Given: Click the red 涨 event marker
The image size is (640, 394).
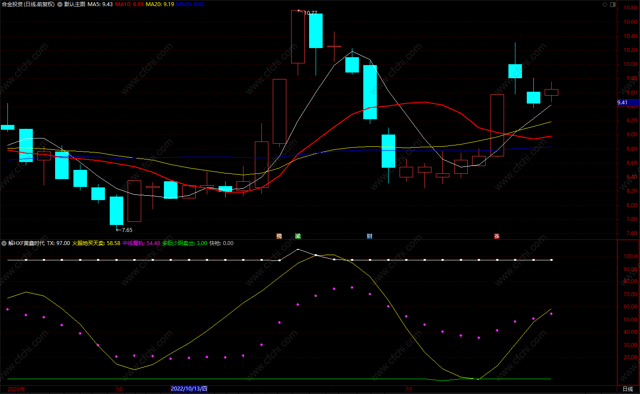Looking at the screenshot, I should pos(497,236).
